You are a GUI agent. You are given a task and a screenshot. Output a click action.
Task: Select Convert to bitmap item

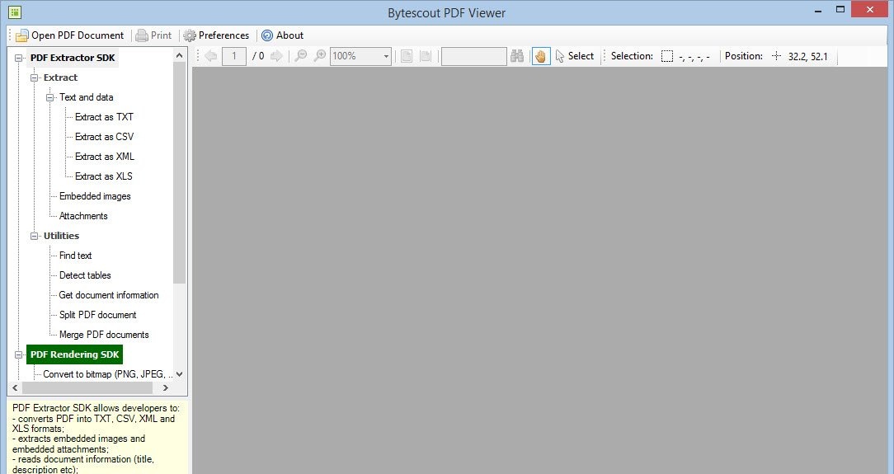(108, 374)
